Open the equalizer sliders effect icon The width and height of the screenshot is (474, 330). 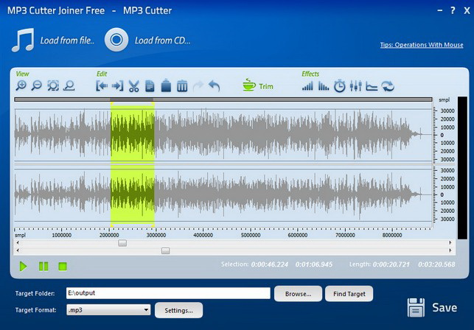click(x=356, y=86)
